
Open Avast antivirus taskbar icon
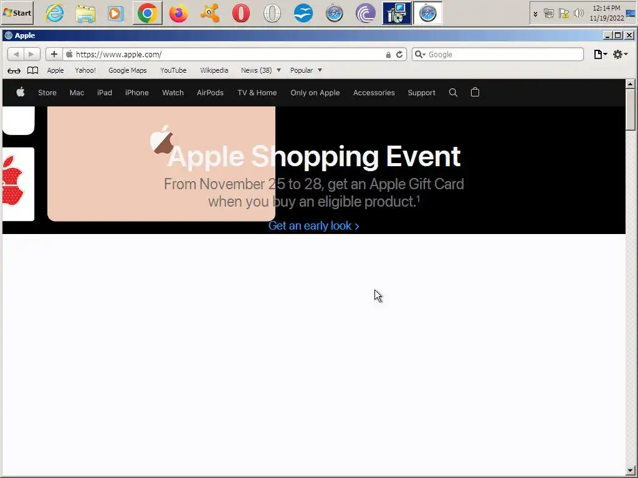209,13
